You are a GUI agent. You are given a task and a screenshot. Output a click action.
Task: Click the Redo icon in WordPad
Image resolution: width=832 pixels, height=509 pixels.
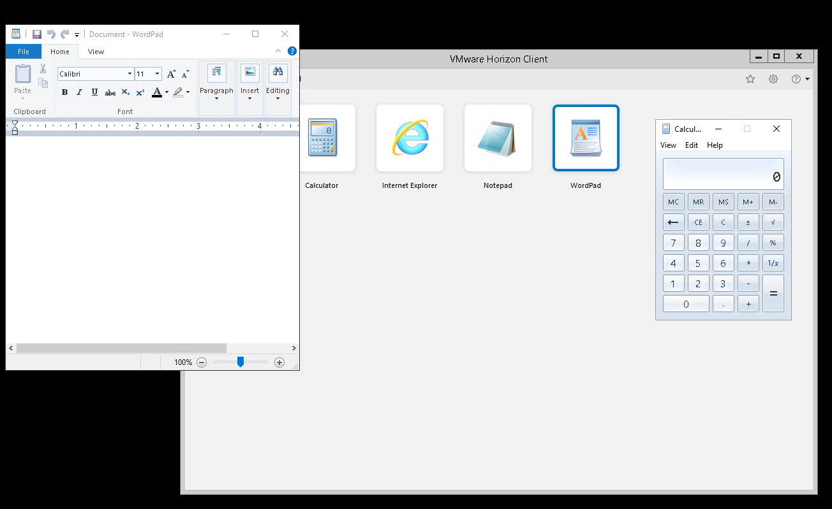click(65, 34)
